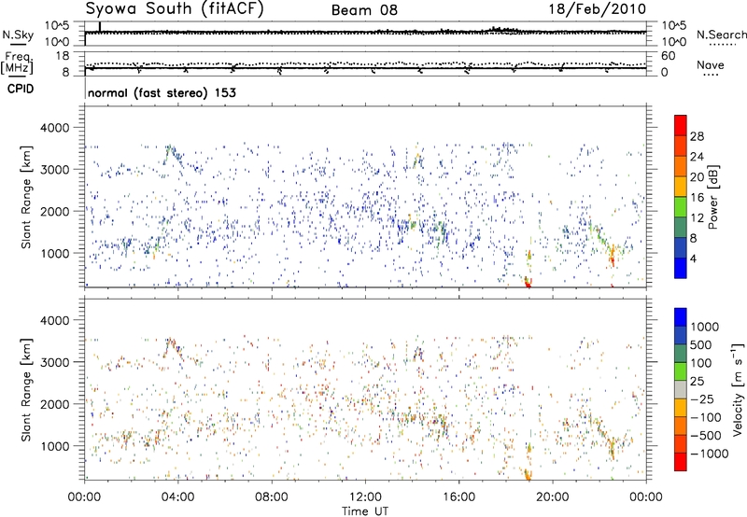Click the '08:00' time tick label
Viewport: 747px width, 517px height.
point(272,497)
